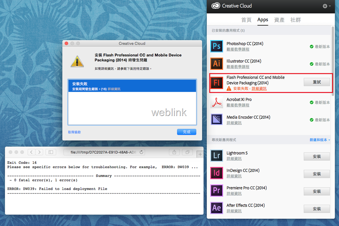Click the share icon in browser toolbar
Viewport: 339px width, 226px height.
pyautogui.click(x=174, y=152)
